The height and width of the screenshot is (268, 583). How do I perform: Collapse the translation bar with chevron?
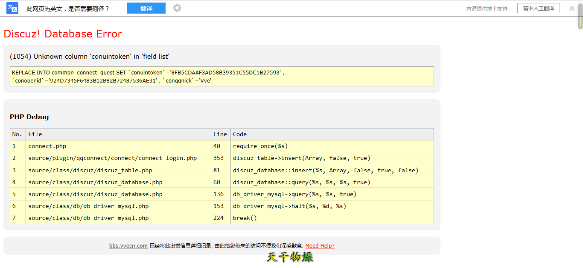(x=572, y=8)
